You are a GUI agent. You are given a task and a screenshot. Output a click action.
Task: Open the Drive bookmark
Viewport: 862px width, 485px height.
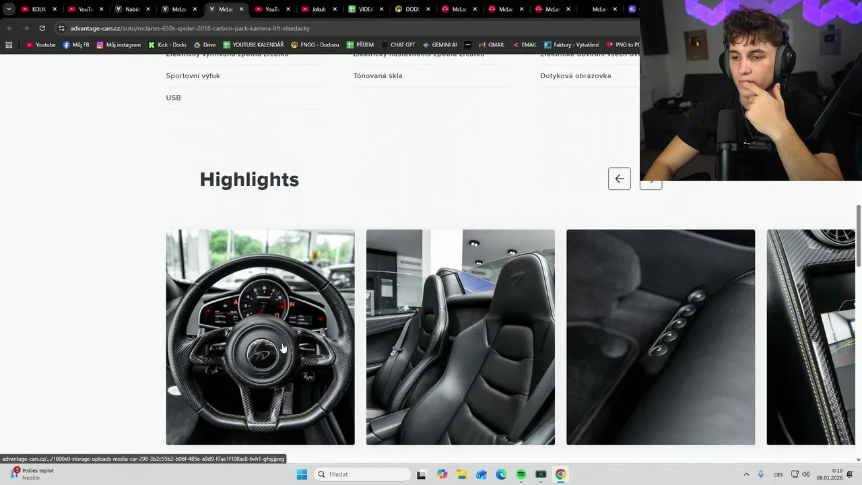[205, 45]
